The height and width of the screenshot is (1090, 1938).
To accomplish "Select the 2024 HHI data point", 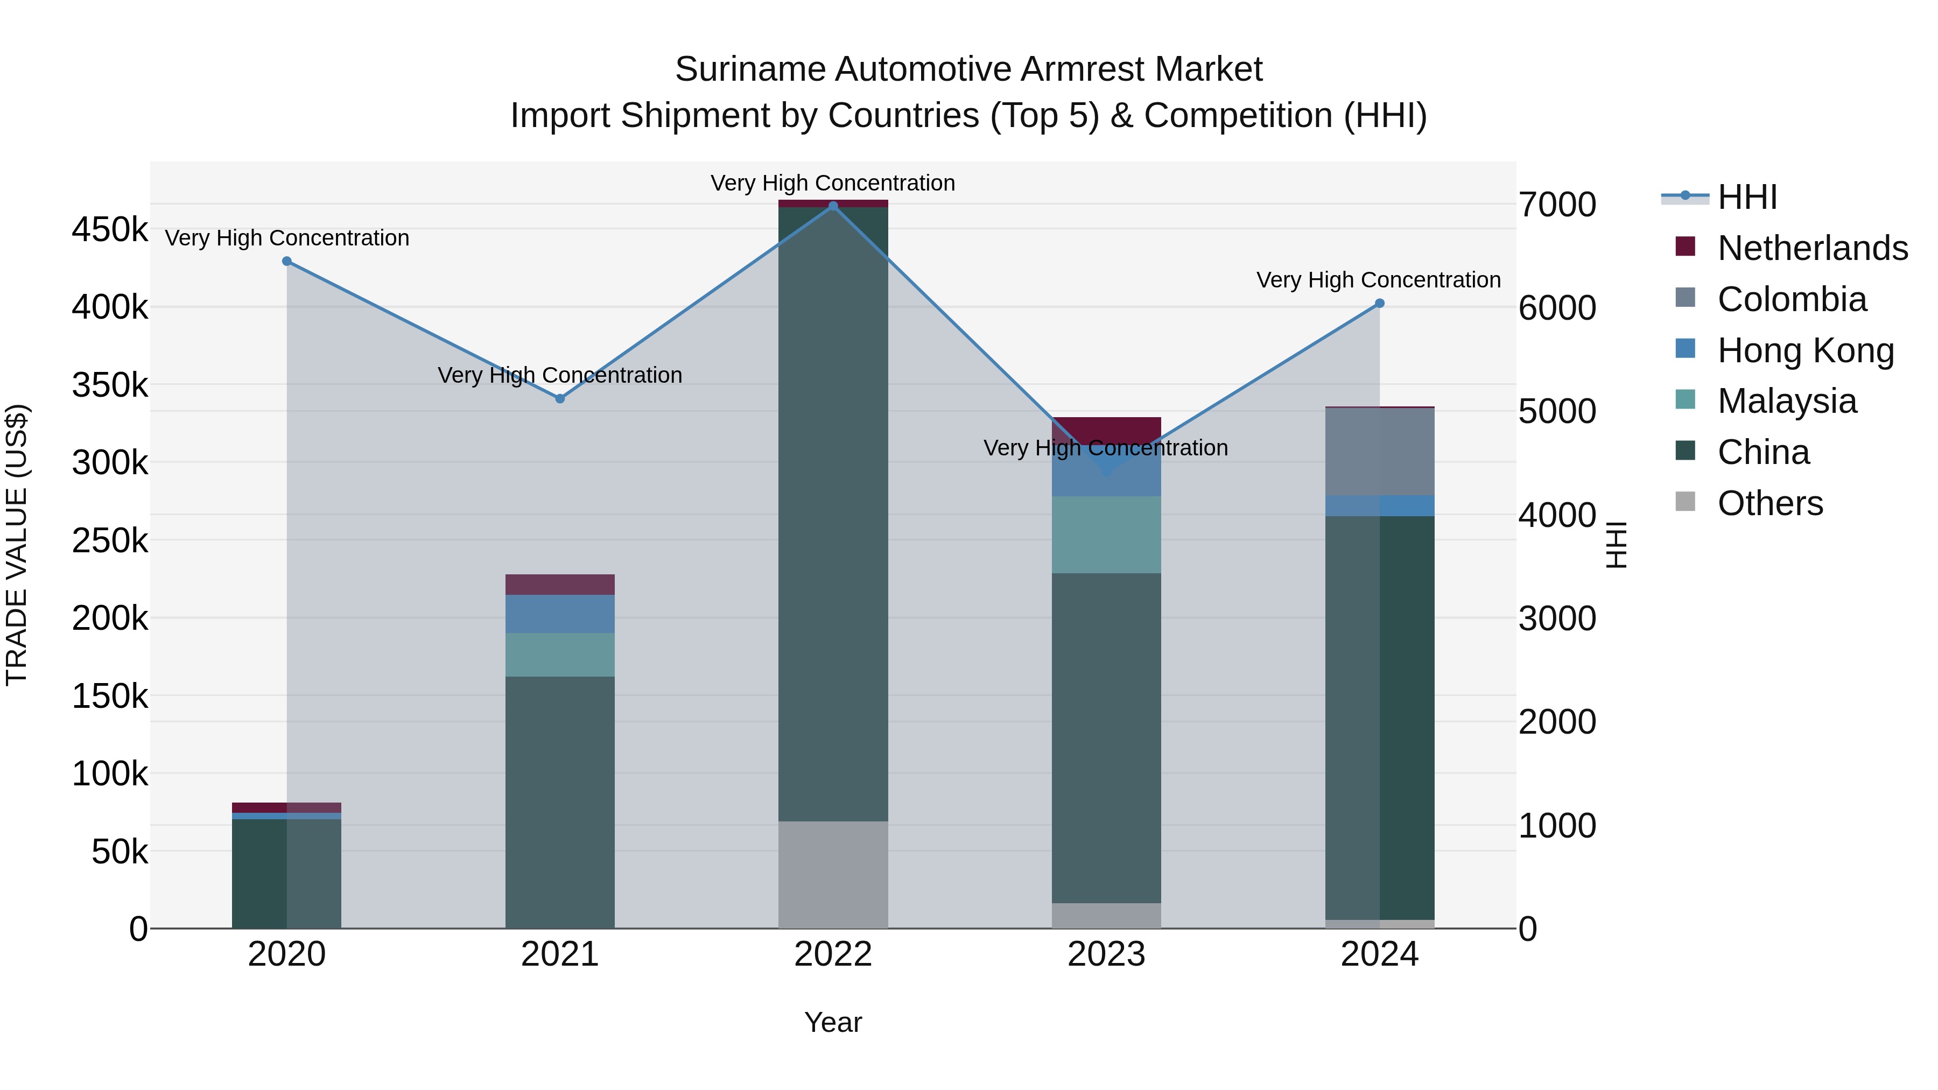I will tap(1379, 303).
